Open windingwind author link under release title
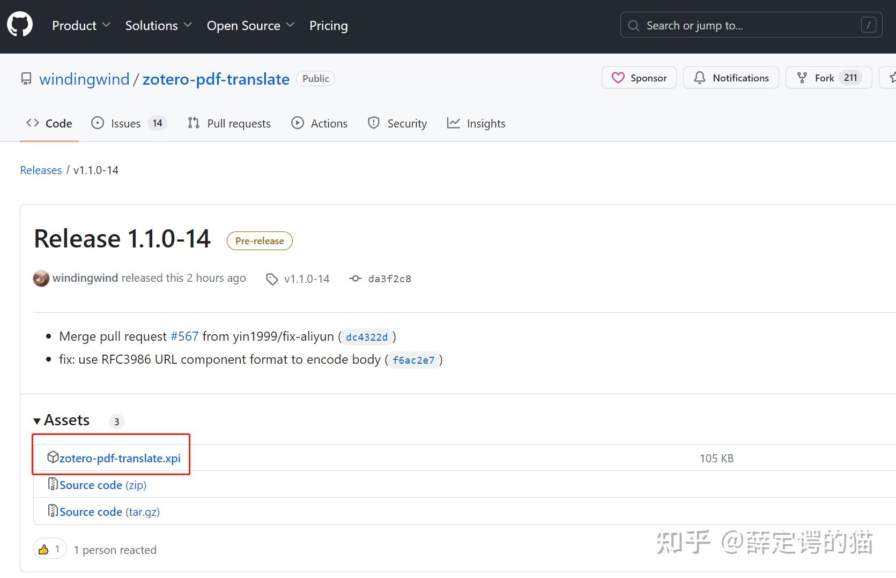 click(x=85, y=278)
